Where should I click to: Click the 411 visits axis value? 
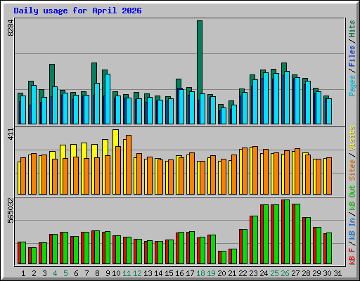coord(11,134)
